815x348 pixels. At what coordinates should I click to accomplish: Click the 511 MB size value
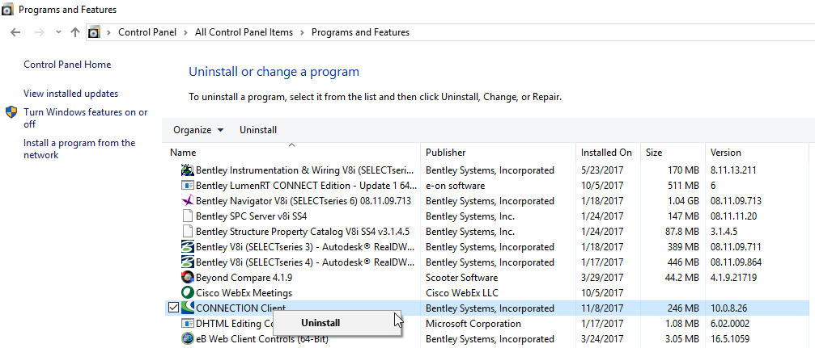tap(684, 185)
